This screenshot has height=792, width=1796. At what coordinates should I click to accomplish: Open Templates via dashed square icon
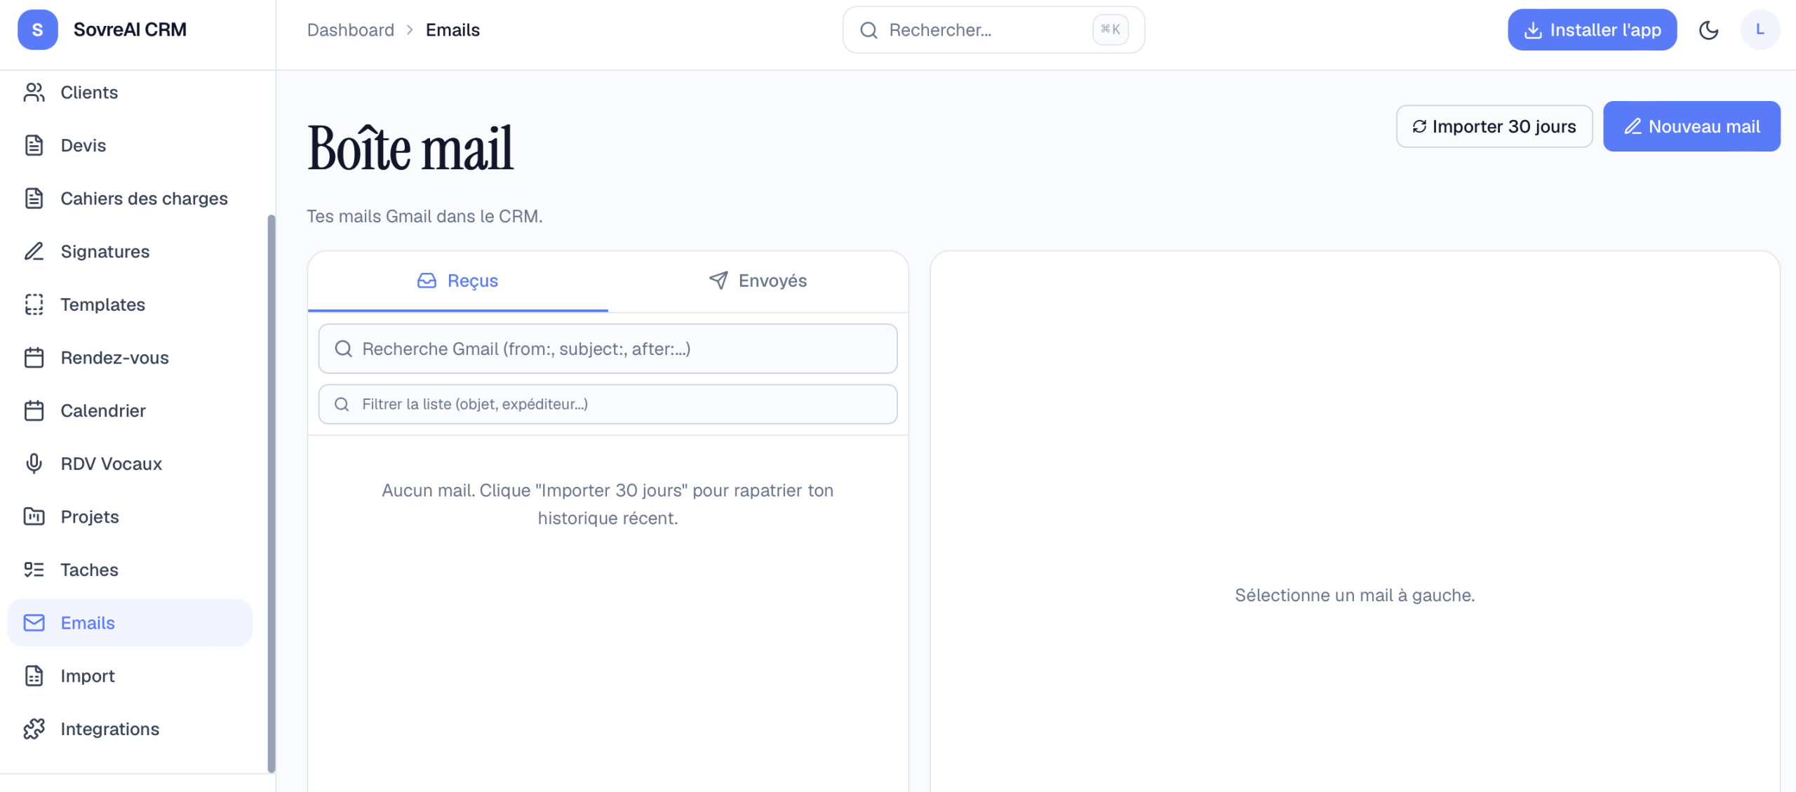[x=34, y=304]
